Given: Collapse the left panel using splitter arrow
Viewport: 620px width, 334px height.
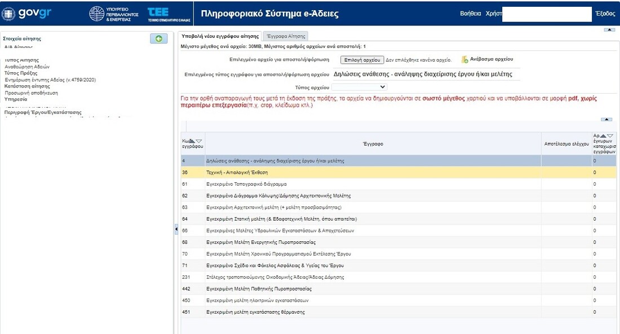Looking at the screenshot, I should [x=176, y=228].
